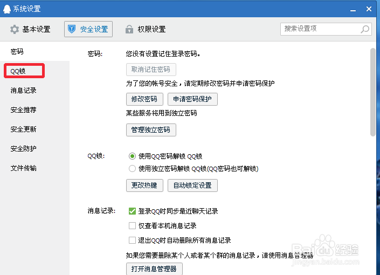Click the padlock icon for 权限设置

(x=129, y=29)
